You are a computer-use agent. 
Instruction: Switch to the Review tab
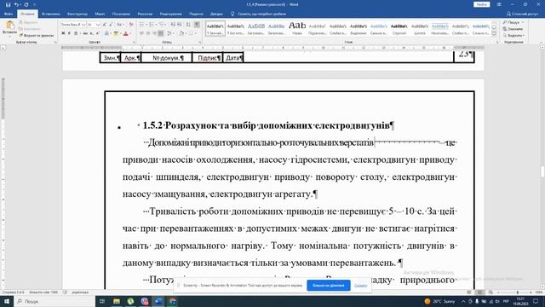pos(170,14)
